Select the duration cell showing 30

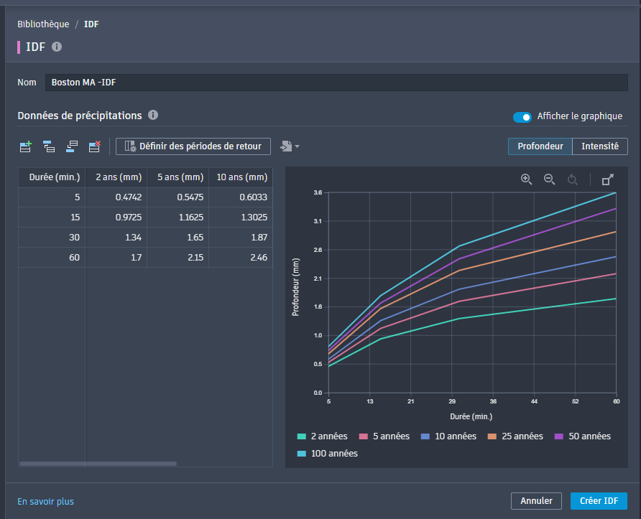52,237
